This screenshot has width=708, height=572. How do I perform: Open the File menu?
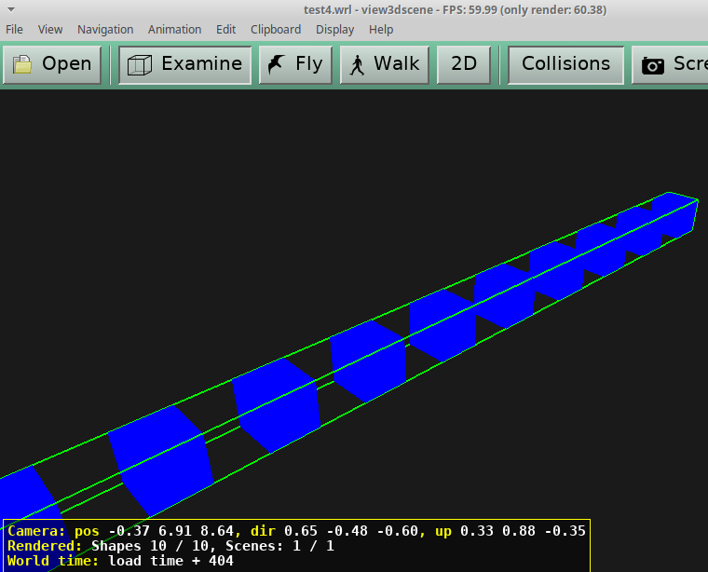click(x=14, y=29)
